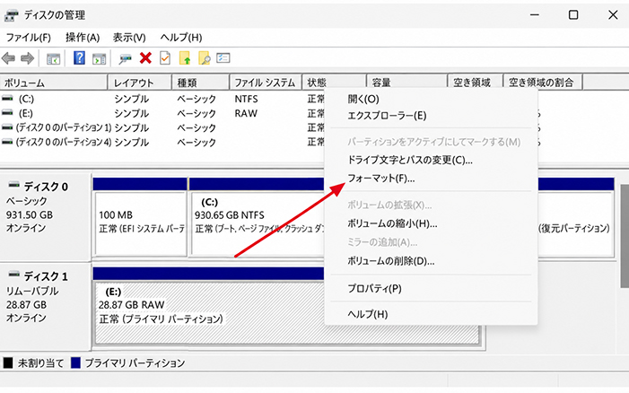
Task: Minimize the Disk Management window
Action: click(534, 15)
